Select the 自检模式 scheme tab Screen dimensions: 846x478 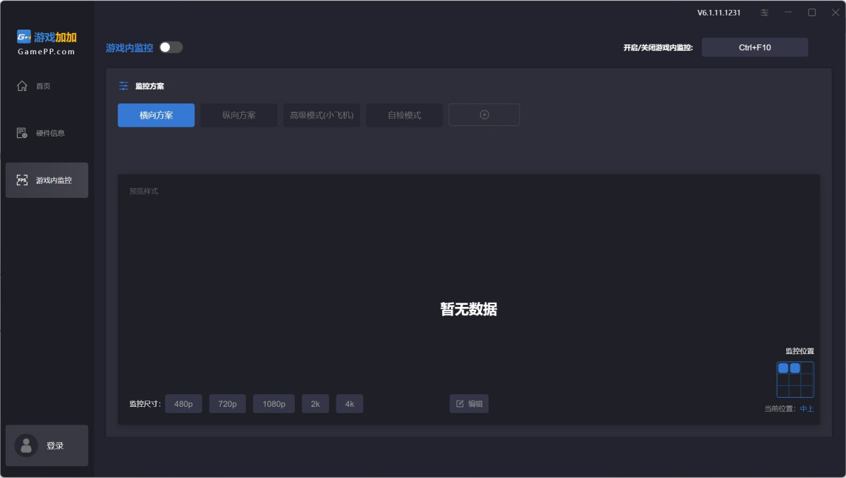click(x=404, y=115)
